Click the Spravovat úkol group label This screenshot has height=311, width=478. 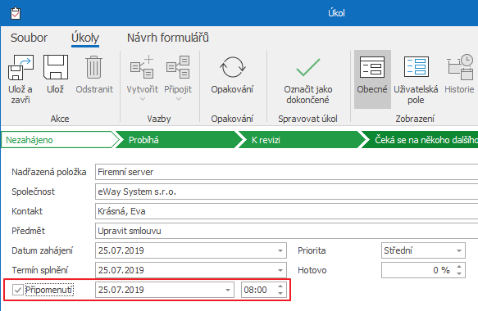pos(307,119)
